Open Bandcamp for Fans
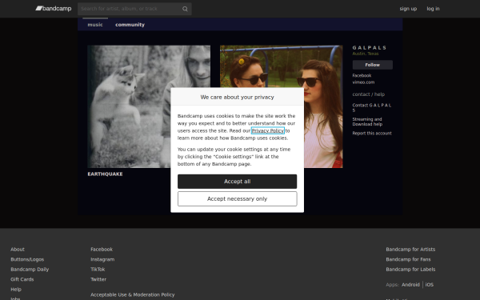 [408, 259]
